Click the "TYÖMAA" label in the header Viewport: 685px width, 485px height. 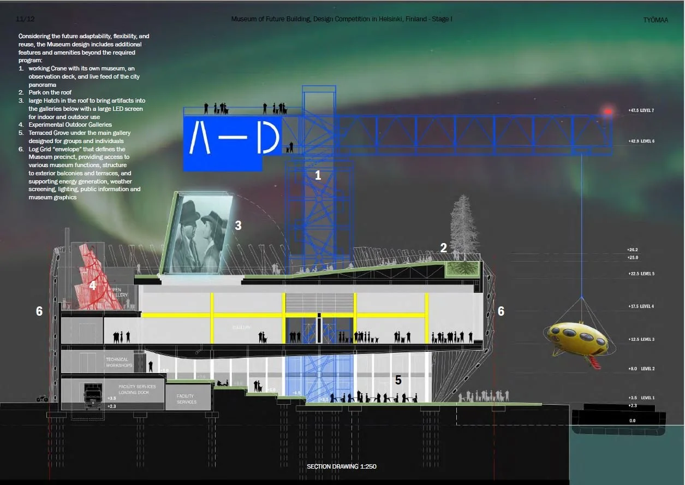click(656, 20)
